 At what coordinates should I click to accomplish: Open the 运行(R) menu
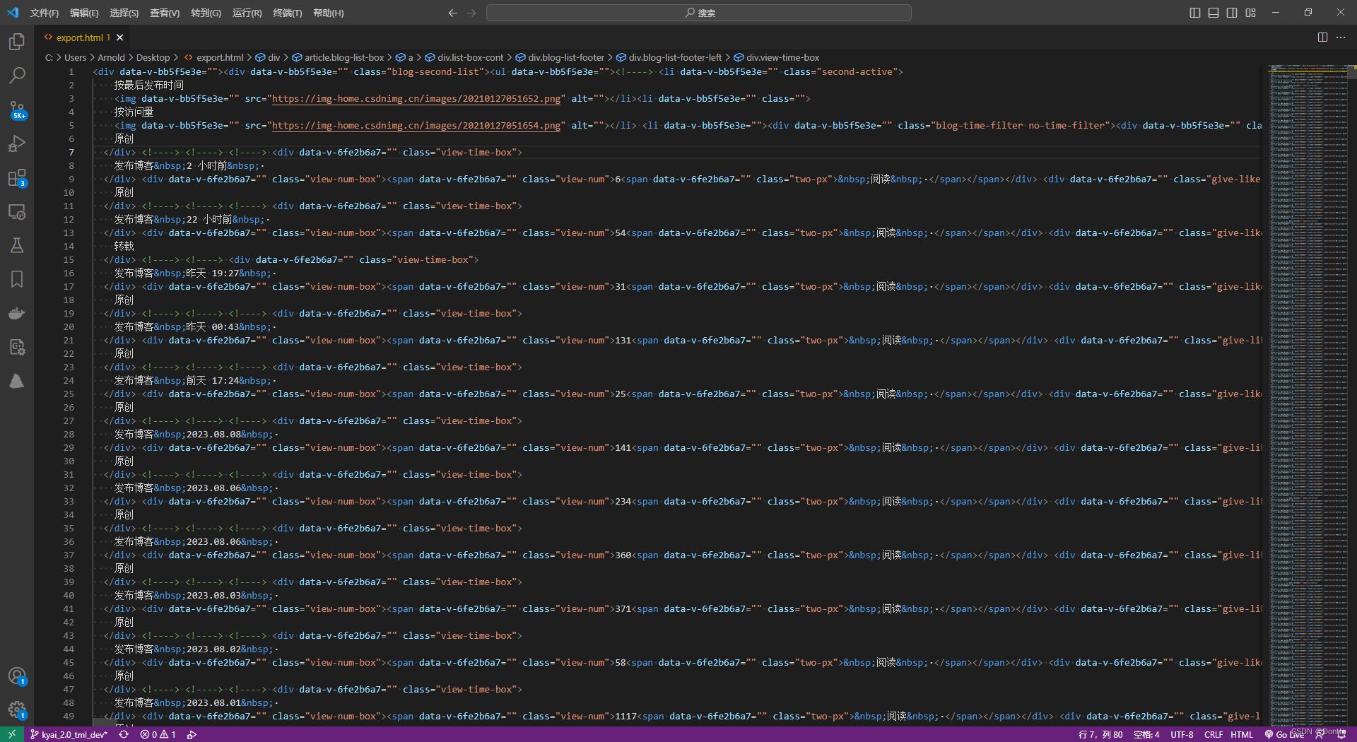247,13
